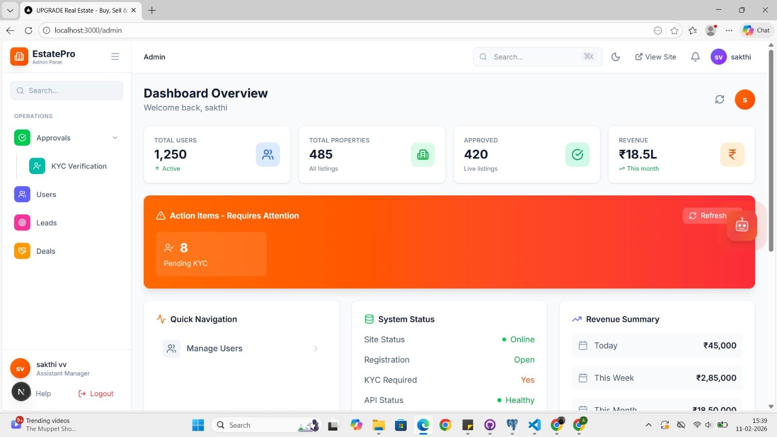Open VS Code from taskbar
Viewport: 777px width, 437px height.
point(535,425)
